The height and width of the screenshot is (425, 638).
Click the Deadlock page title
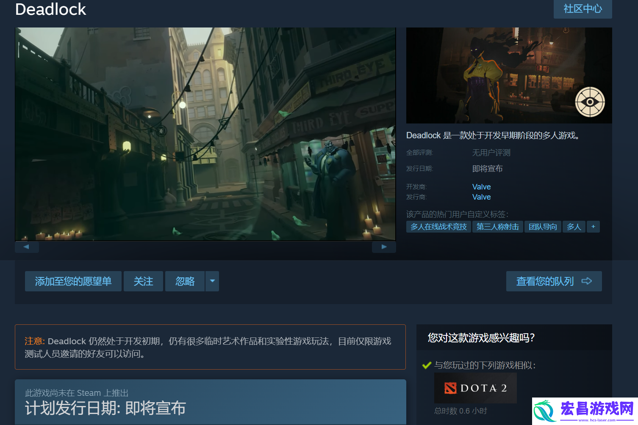tap(50, 9)
